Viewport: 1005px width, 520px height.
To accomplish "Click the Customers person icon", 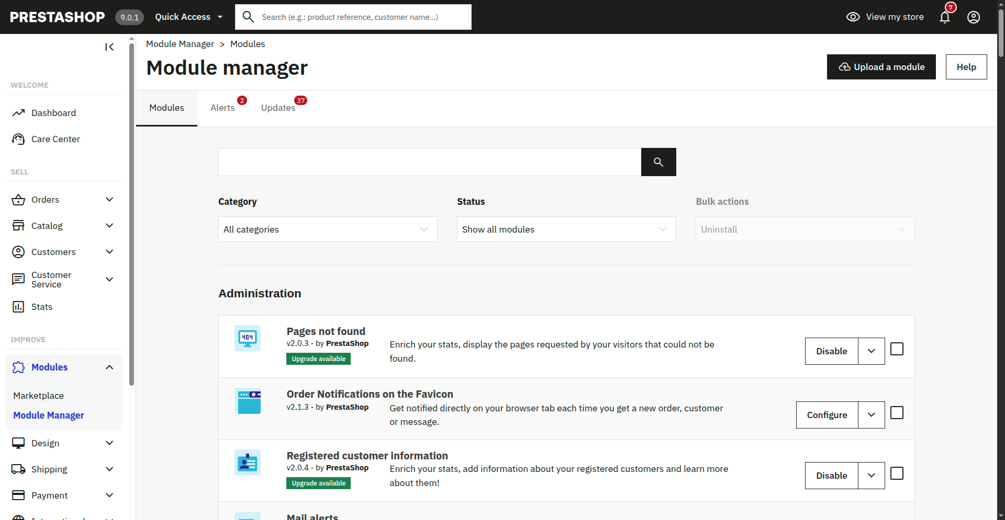I will click(18, 252).
